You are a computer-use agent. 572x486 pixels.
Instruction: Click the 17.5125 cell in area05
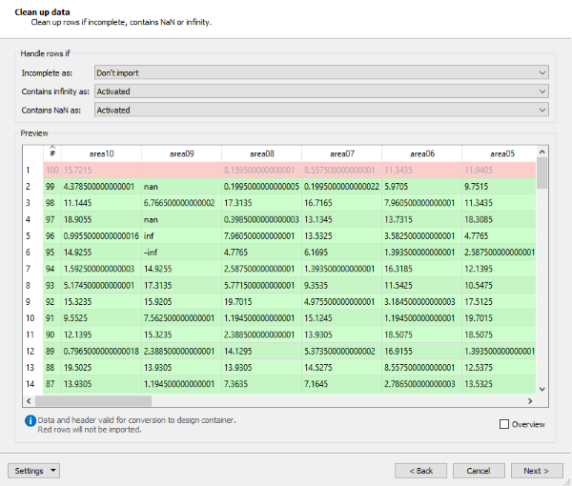499,301
